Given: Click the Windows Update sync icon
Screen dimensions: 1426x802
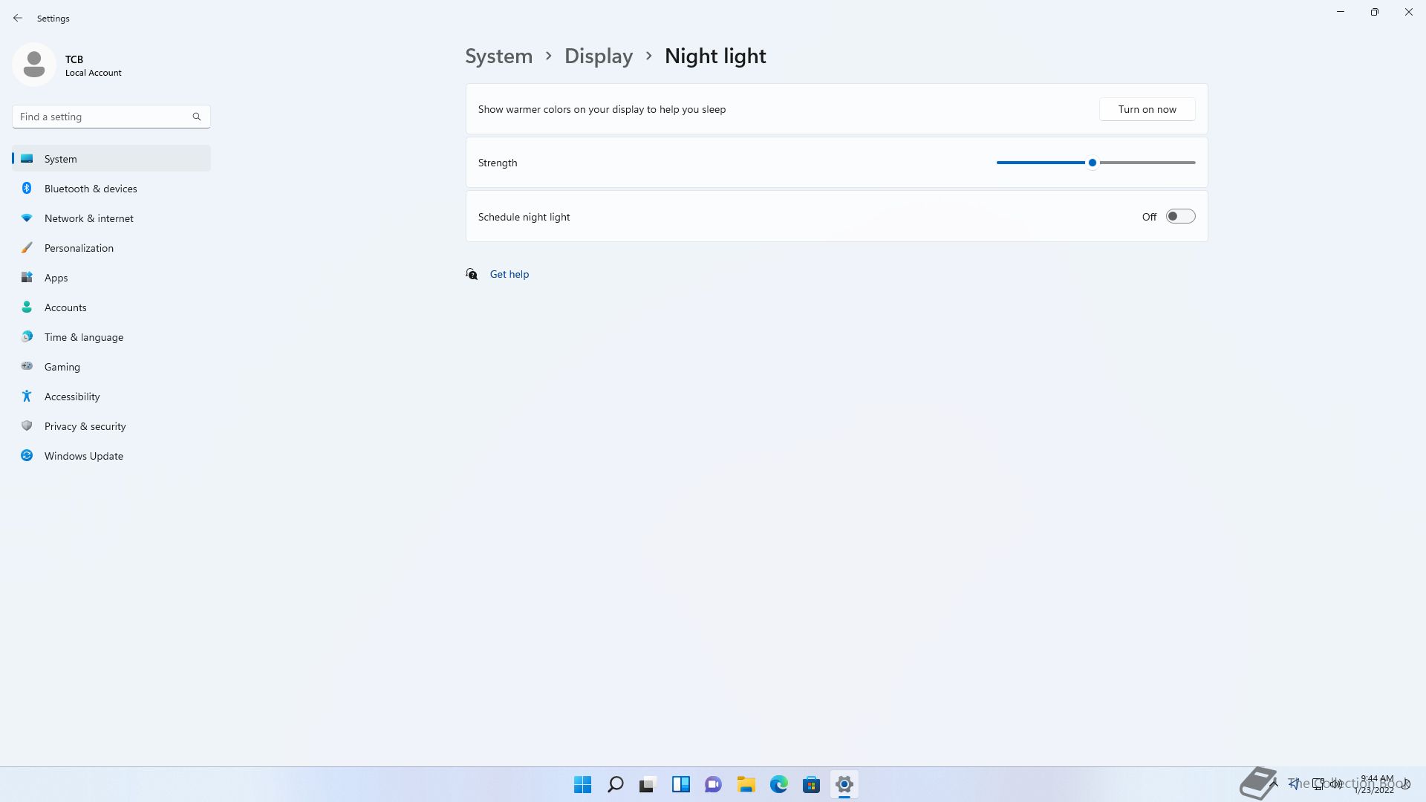Looking at the screenshot, I should (x=27, y=456).
